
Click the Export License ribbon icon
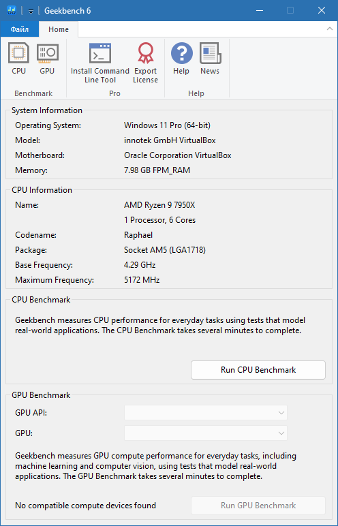[145, 63]
